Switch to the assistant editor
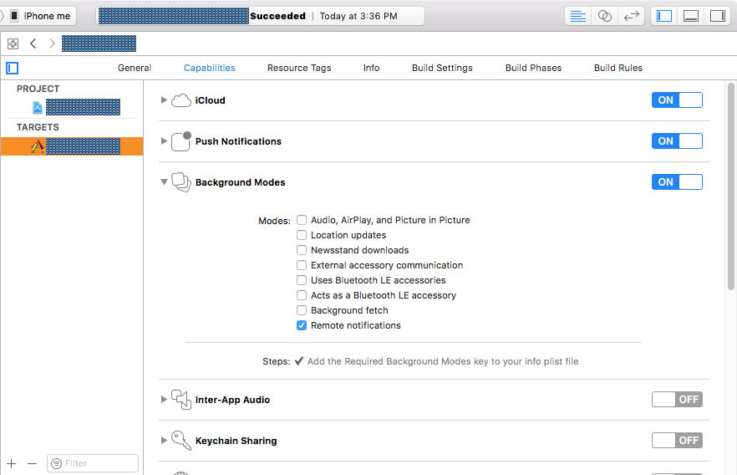 click(605, 16)
